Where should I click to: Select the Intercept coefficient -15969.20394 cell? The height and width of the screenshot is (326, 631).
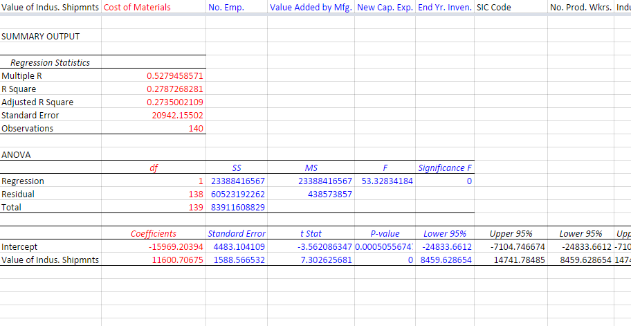click(x=176, y=246)
